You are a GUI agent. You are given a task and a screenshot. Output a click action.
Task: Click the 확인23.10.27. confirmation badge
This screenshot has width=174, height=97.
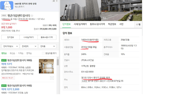tap(8, 78)
